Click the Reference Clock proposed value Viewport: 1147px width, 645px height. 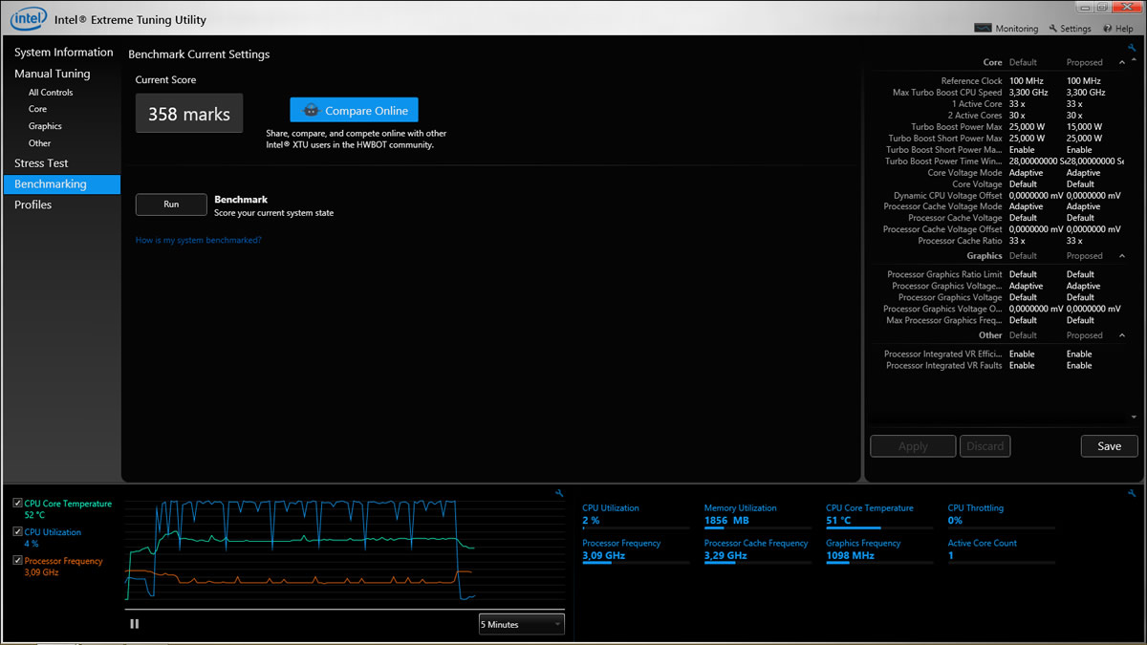1083,81
